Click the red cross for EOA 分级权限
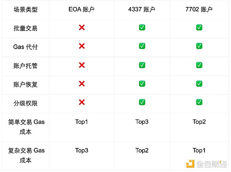The width and height of the screenshot is (231, 172). [x=82, y=102]
